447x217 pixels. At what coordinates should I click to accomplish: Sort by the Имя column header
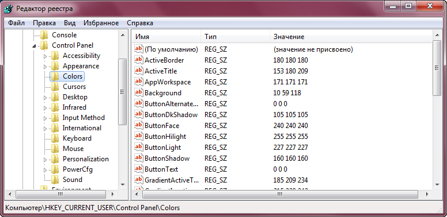(x=166, y=37)
